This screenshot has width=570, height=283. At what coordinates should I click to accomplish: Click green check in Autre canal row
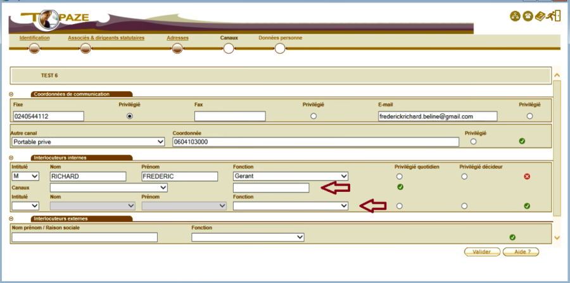click(x=522, y=141)
